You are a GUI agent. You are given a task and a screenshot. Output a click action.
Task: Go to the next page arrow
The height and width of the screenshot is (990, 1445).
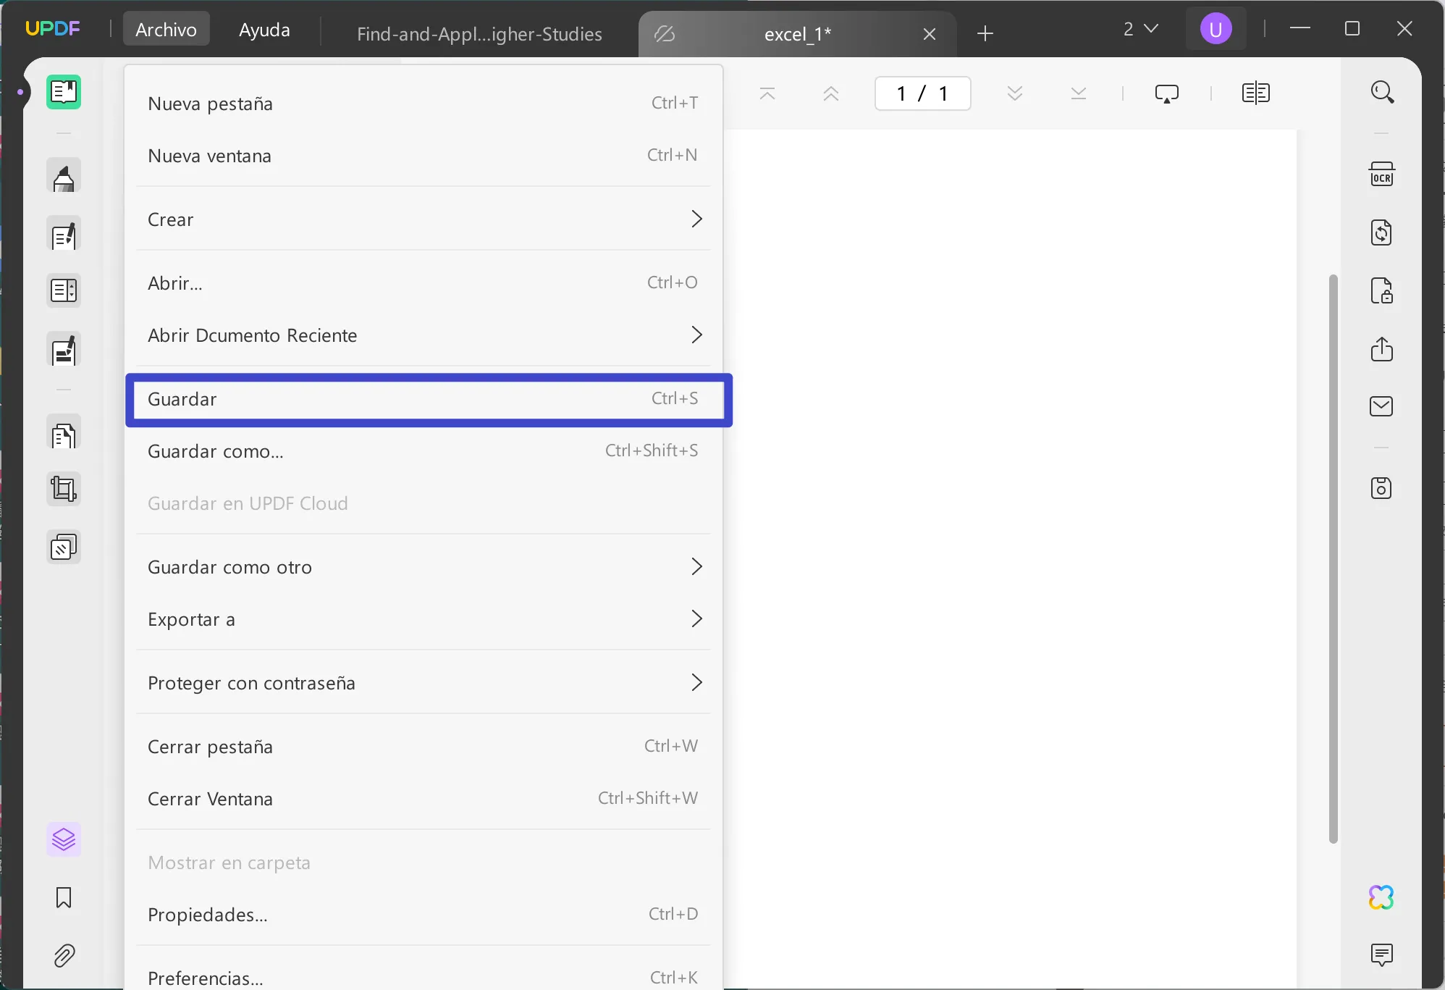(1015, 93)
